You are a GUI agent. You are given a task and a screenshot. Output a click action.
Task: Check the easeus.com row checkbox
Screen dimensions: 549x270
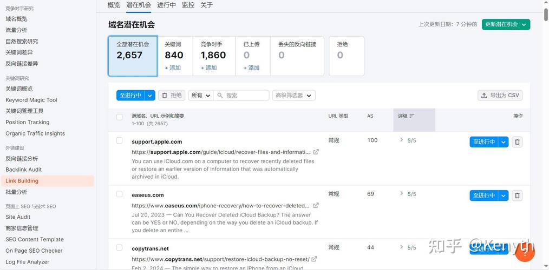(x=120, y=194)
